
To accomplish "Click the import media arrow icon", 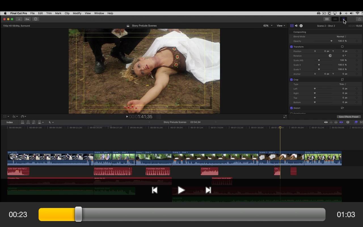I will [19, 19].
